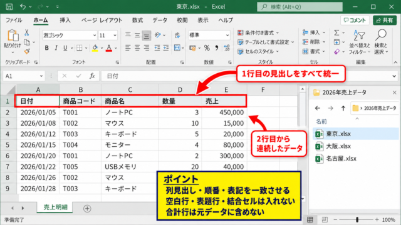
Task: Switch to 表示 tab
Action: click(x=203, y=20)
